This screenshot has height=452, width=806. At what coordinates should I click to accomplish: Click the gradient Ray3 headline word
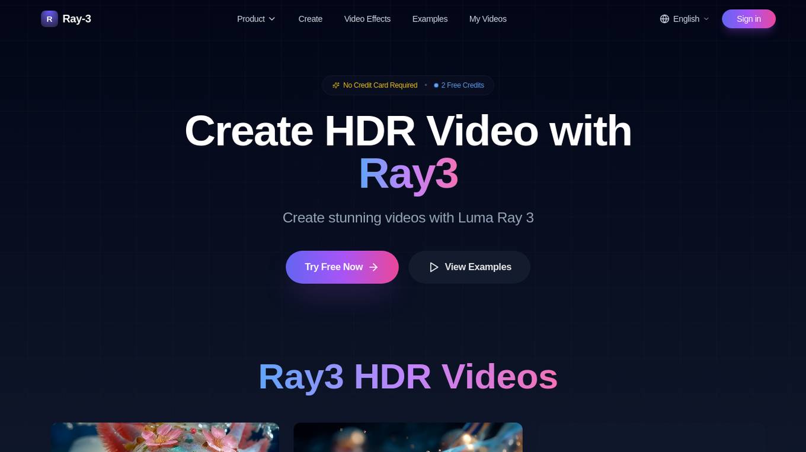coord(408,173)
